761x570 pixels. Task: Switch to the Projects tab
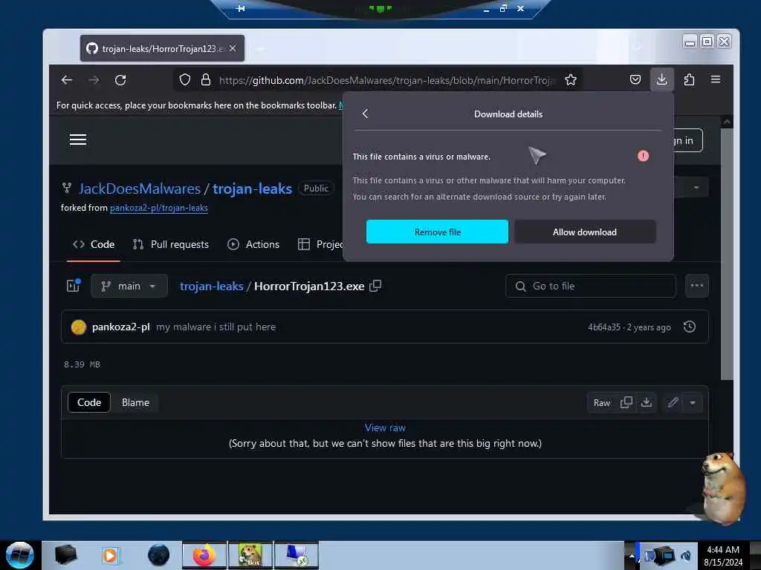pos(320,244)
